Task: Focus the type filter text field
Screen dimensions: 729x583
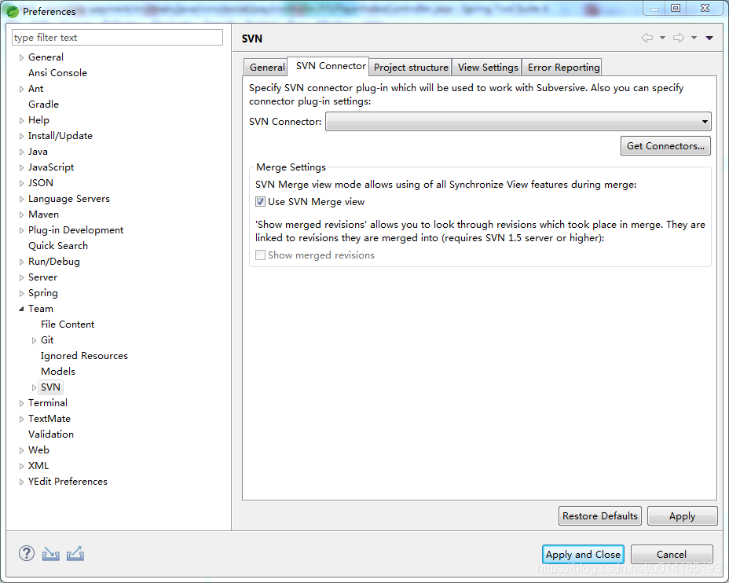Action: [117, 38]
